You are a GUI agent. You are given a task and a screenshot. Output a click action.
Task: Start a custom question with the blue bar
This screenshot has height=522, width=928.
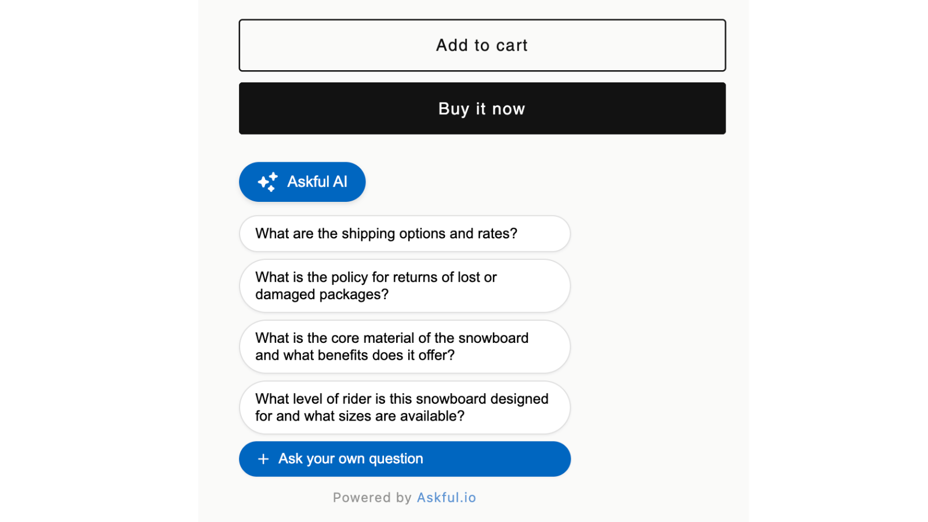click(x=405, y=459)
